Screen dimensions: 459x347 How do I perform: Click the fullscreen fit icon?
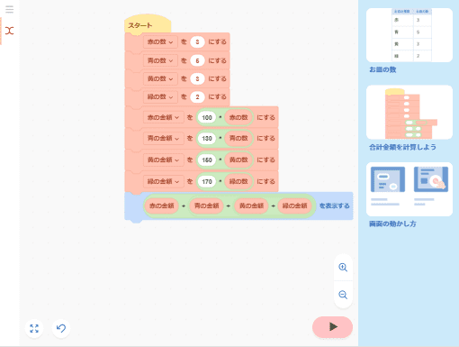[34, 328]
